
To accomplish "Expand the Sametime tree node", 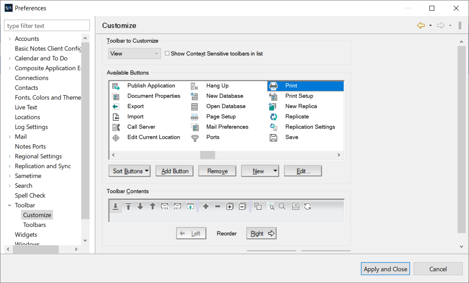I will [9, 176].
